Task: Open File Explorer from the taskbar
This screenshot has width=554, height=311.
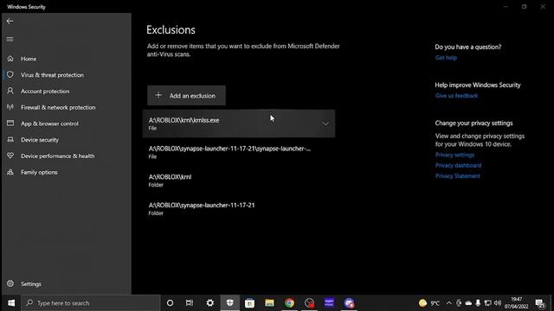Action: point(269,303)
